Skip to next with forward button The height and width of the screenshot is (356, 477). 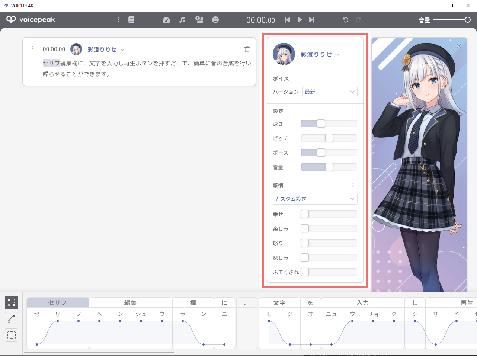[x=311, y=20]
